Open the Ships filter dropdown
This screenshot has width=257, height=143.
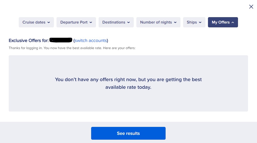pyautogui.click(x=194, y=22)
